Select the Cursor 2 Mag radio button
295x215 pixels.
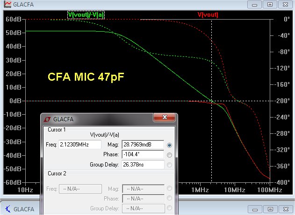(x=169, y=188)
